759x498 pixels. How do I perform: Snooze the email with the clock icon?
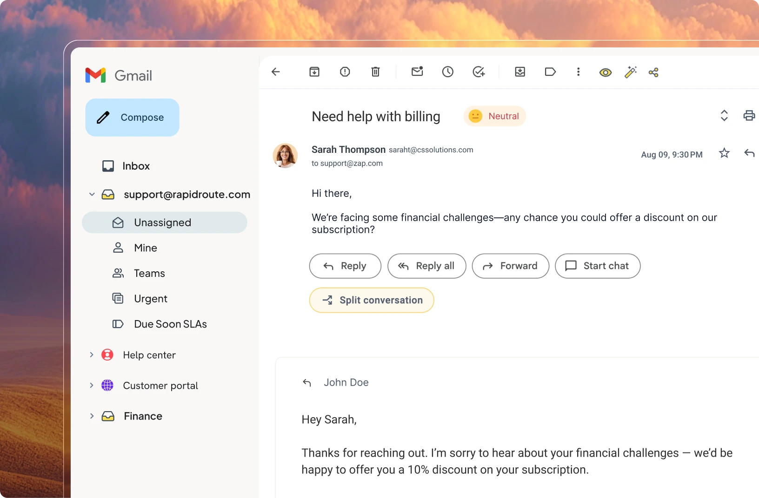point(447,72)
